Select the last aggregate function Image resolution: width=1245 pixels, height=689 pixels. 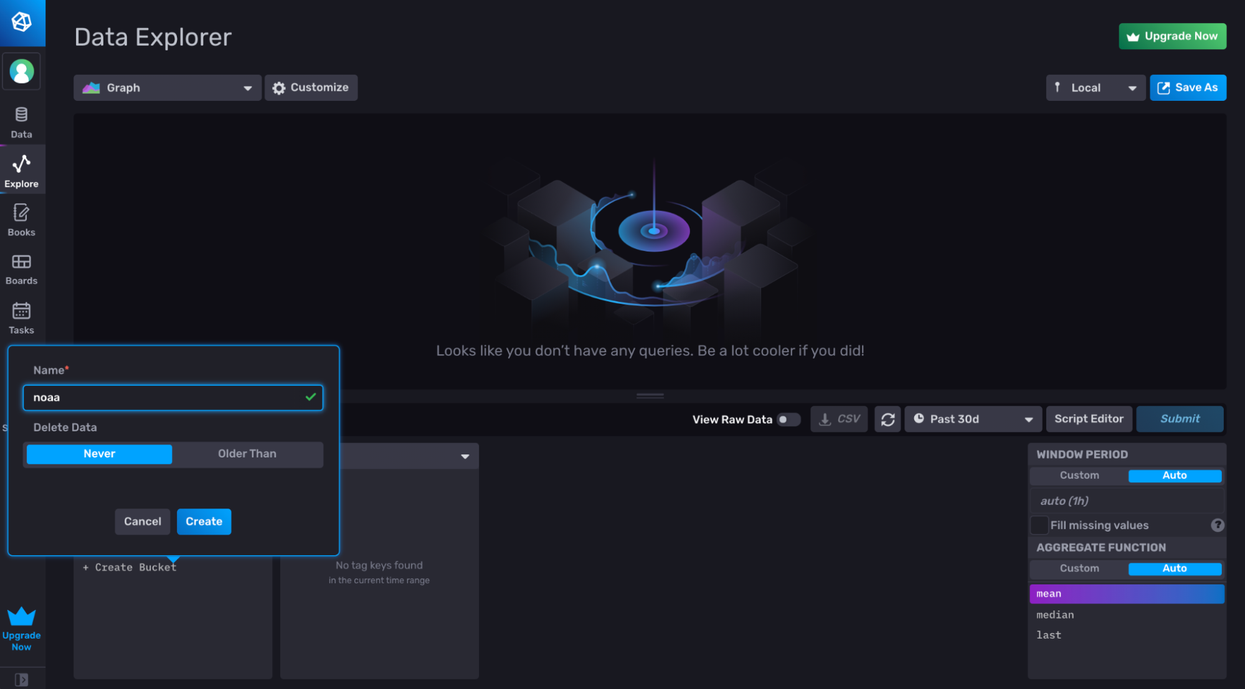click(1127, 635)
